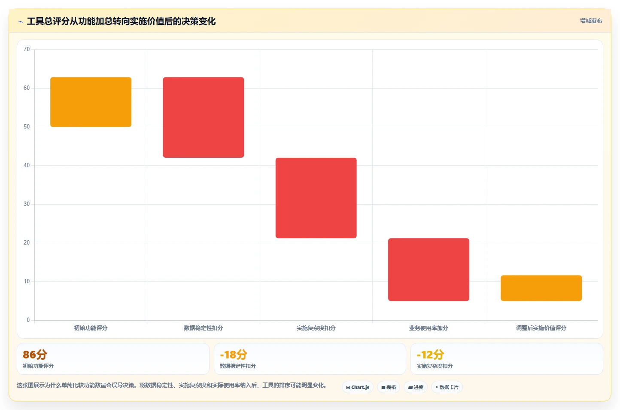Click the 86分 data card
Viewport: 620px width, 410px height.
113,359
